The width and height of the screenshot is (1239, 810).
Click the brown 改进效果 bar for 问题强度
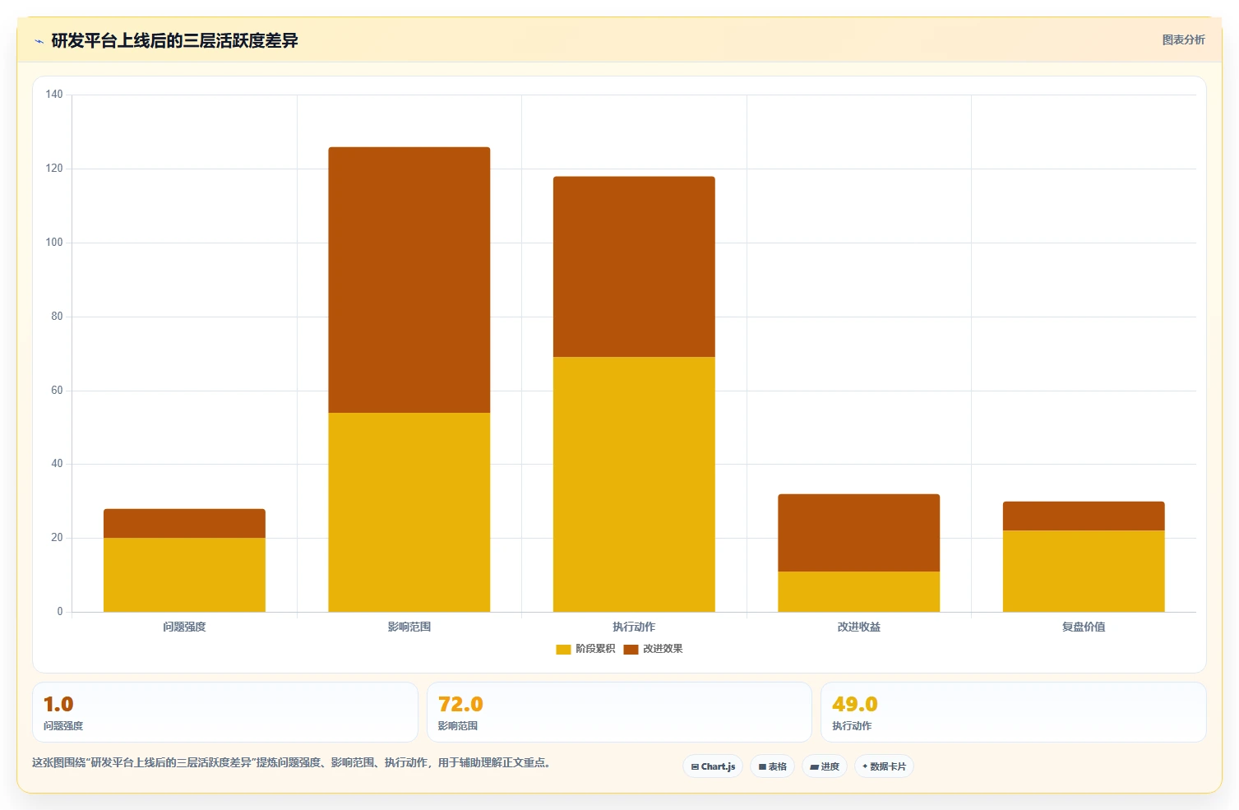[x=184, y=523]
